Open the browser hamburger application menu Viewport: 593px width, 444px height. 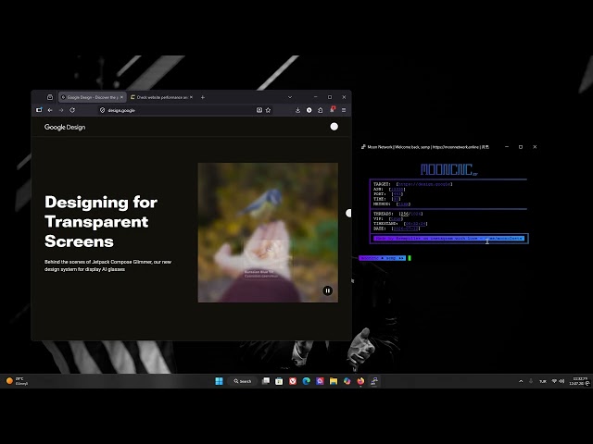pyautogui.click(x=344, y=110)
